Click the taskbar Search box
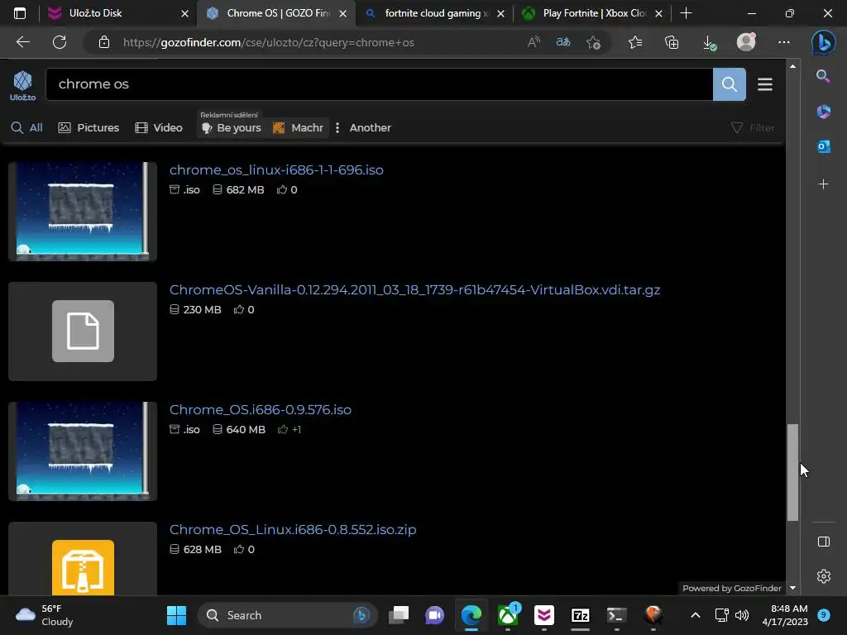 pos(287,615)
